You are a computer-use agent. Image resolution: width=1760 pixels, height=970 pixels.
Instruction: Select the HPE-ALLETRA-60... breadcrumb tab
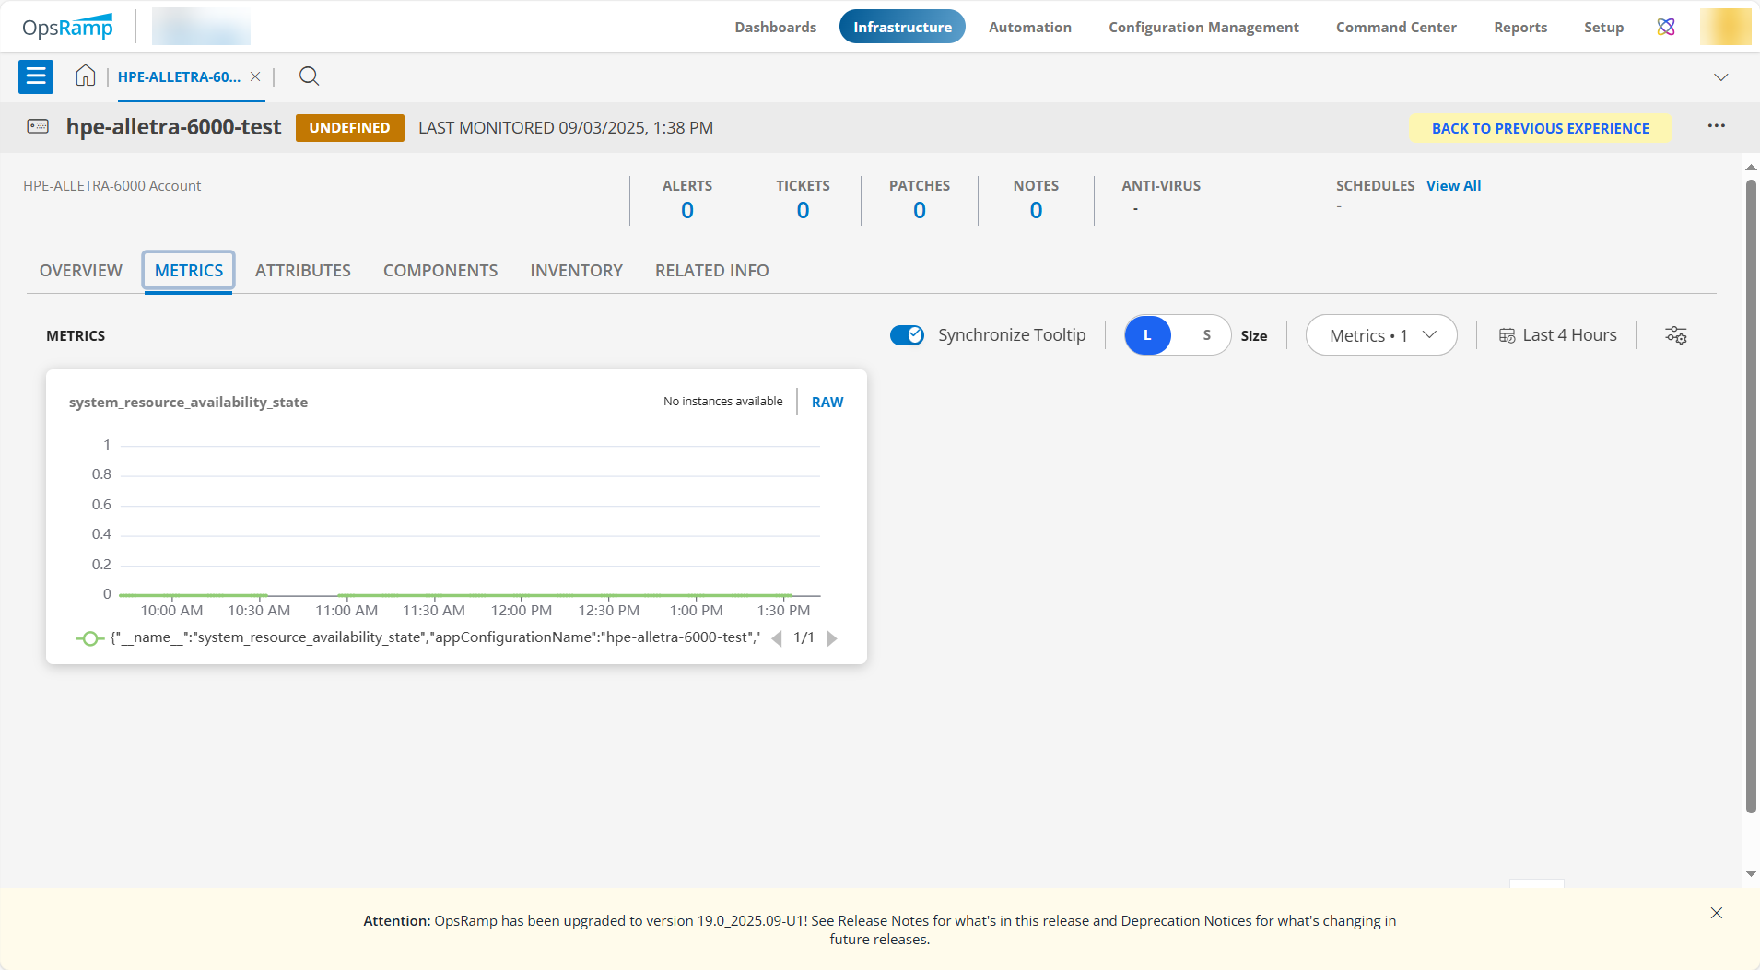(x=179, y=76)
